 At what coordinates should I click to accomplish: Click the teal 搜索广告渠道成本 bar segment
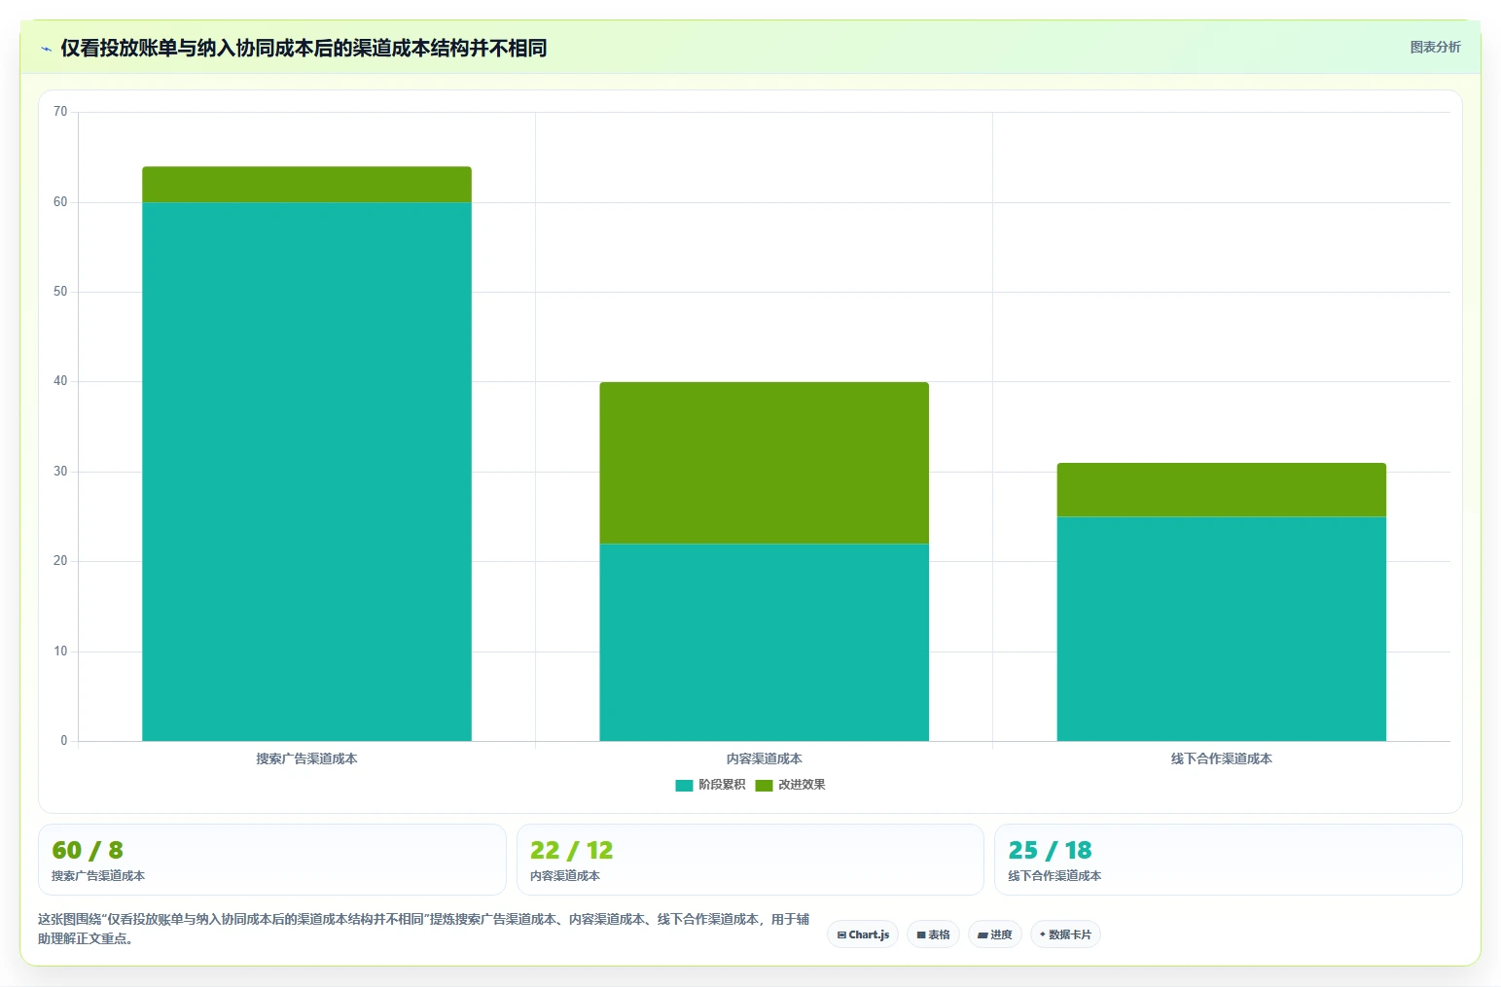306,472
